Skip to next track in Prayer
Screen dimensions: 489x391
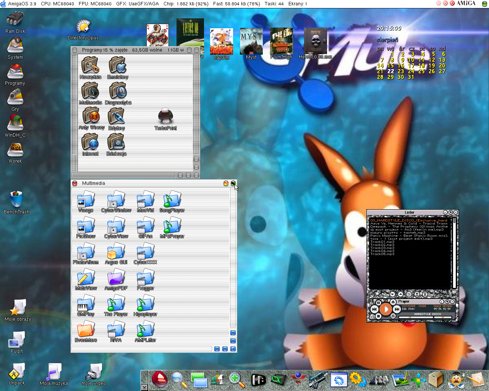pyautogui.click(x=397, y=309)
